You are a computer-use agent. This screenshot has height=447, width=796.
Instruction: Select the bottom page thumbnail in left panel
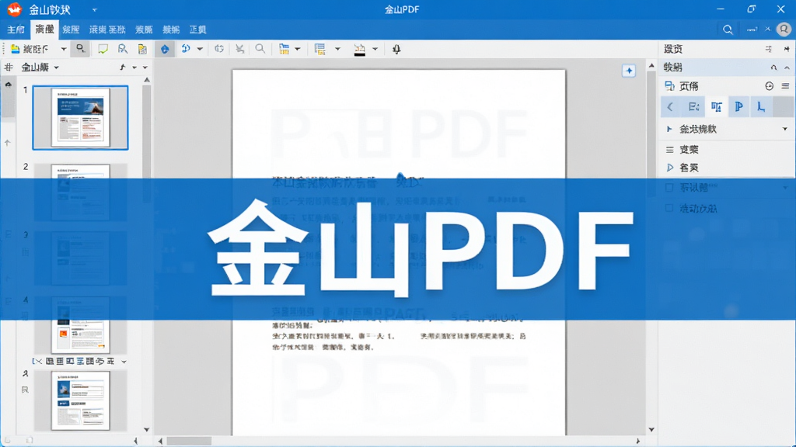(80, 400)
